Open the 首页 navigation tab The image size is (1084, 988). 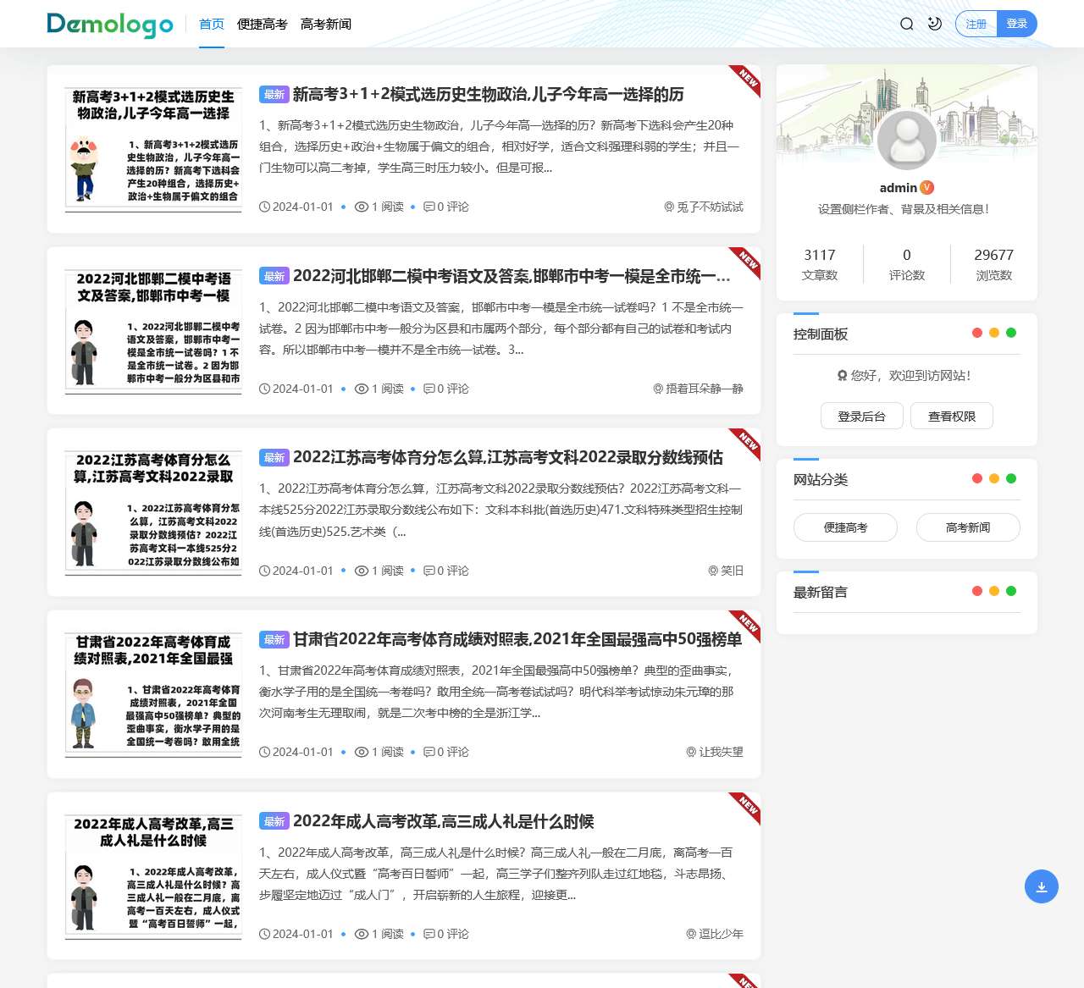tap(212, 24)
